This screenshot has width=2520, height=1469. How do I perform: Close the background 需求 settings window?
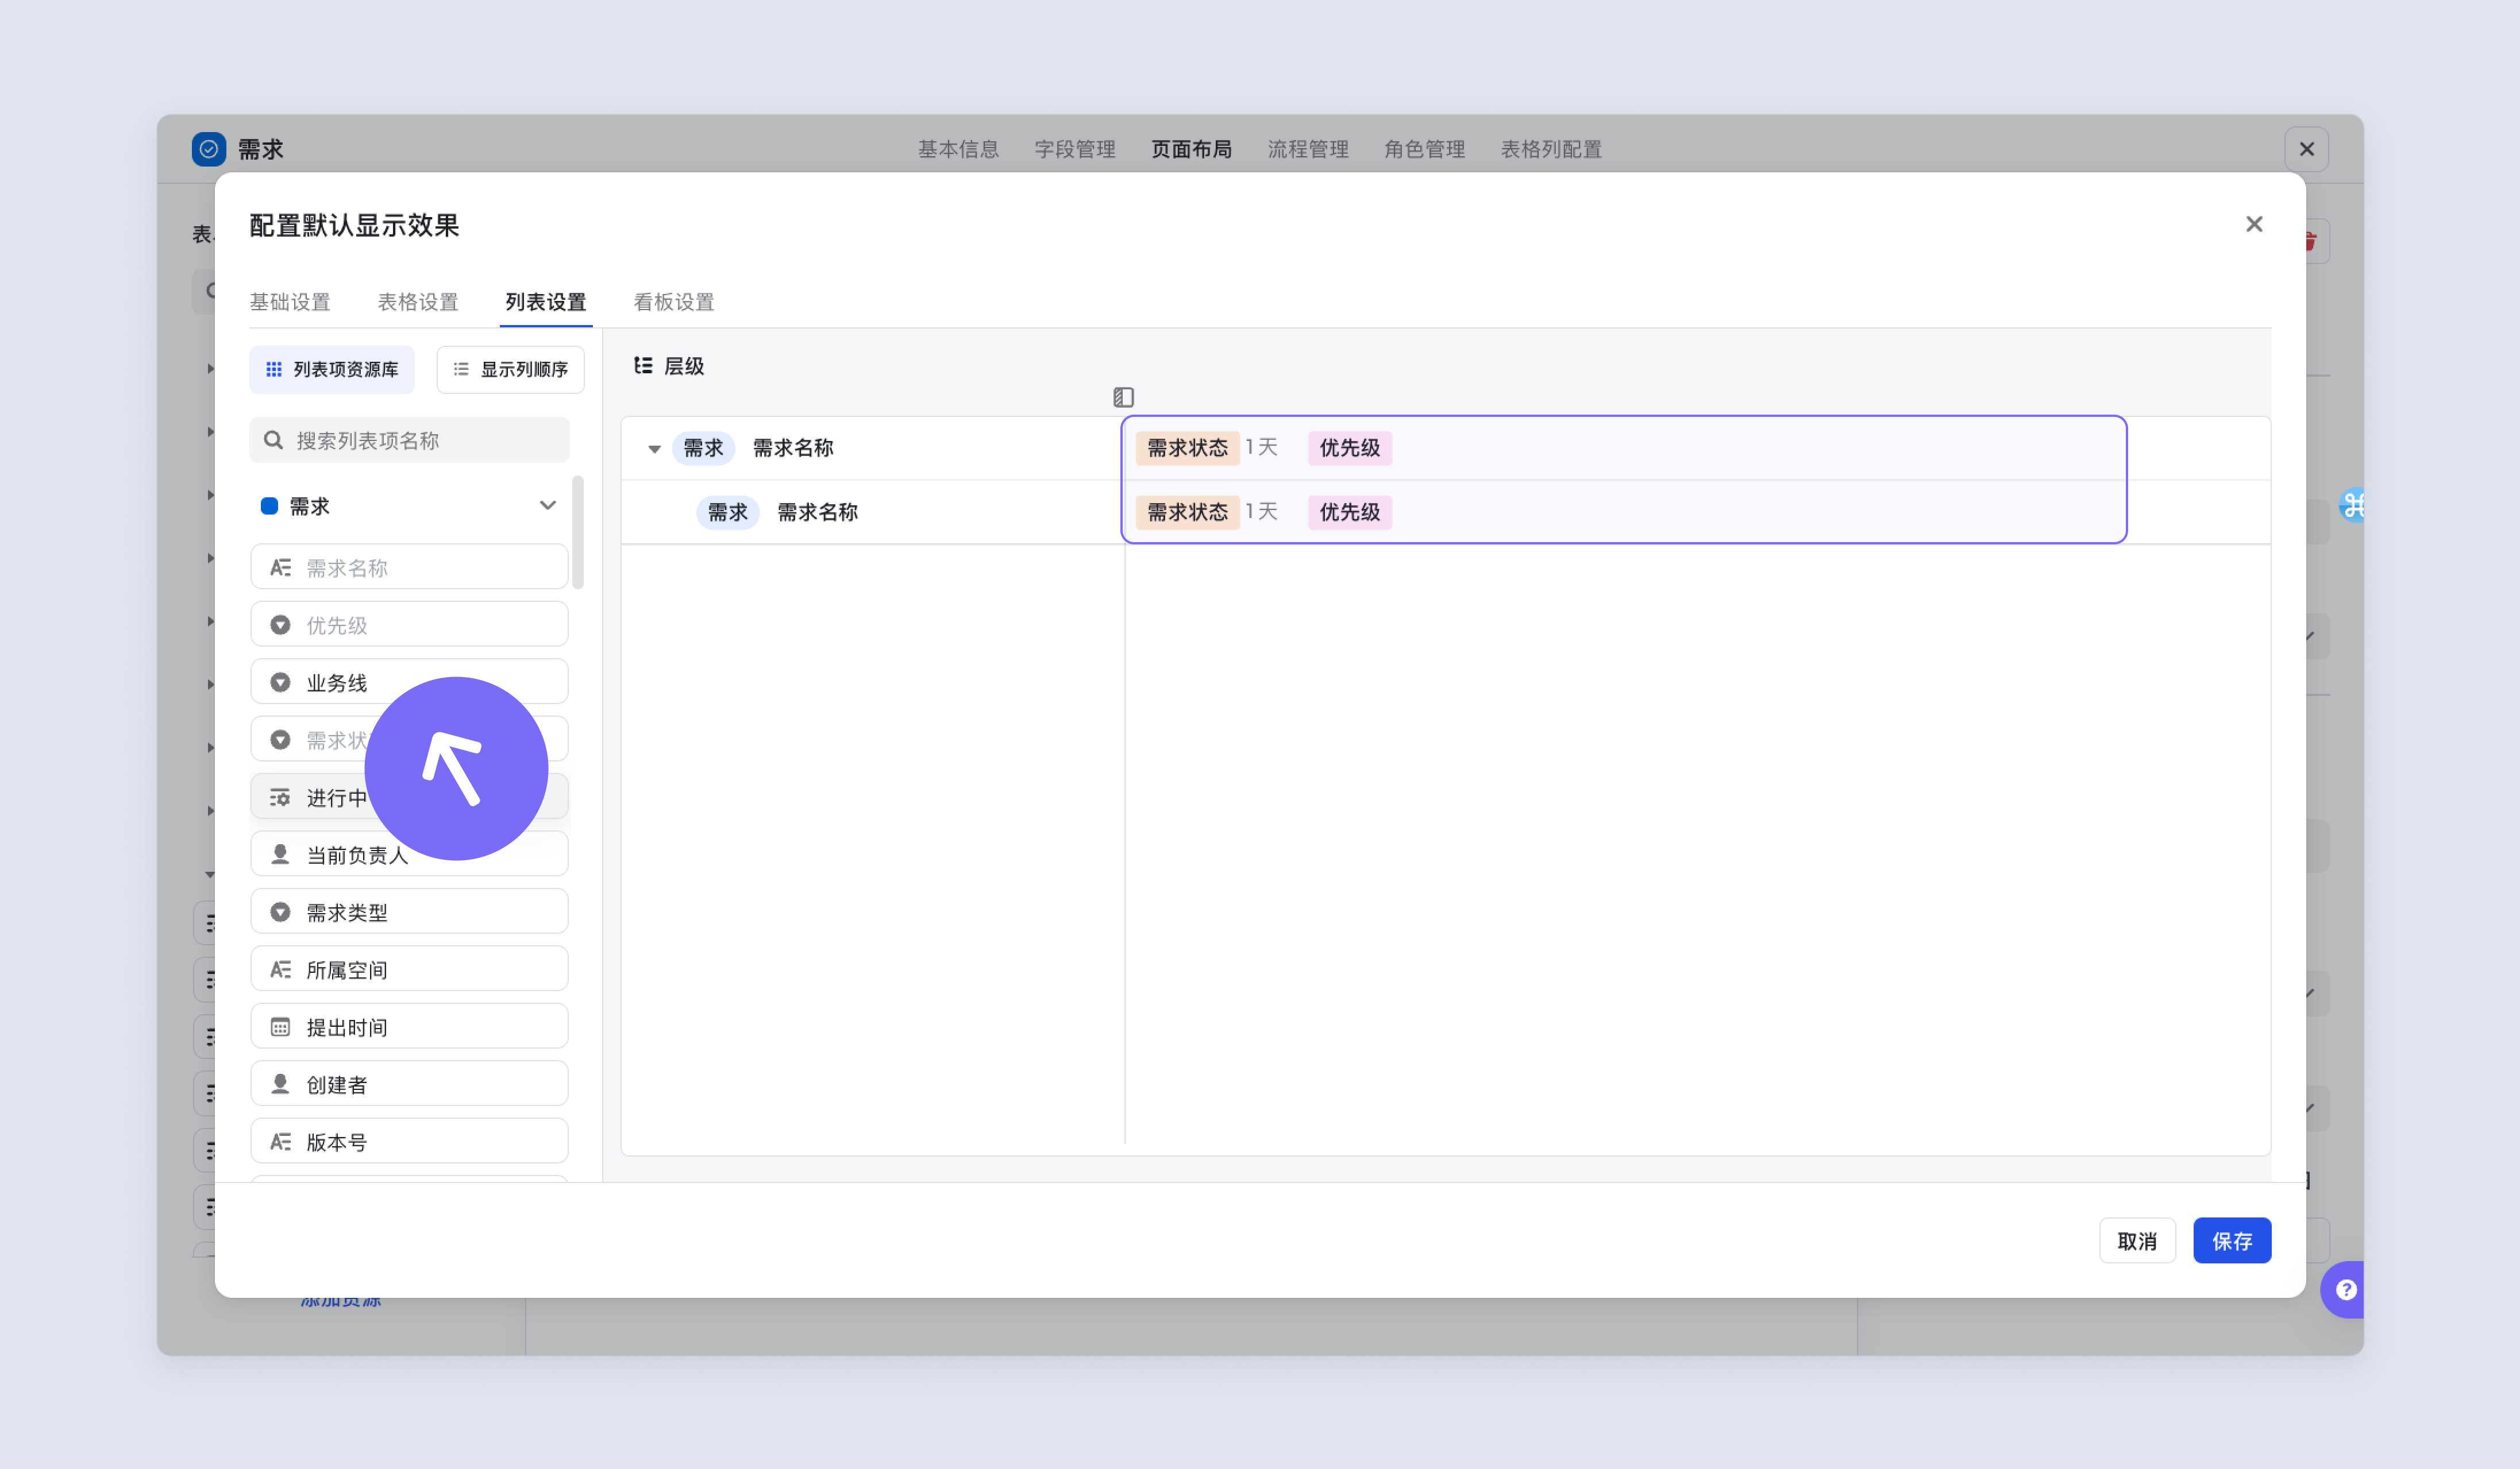pyautogui.click(x=2306, y=149)
